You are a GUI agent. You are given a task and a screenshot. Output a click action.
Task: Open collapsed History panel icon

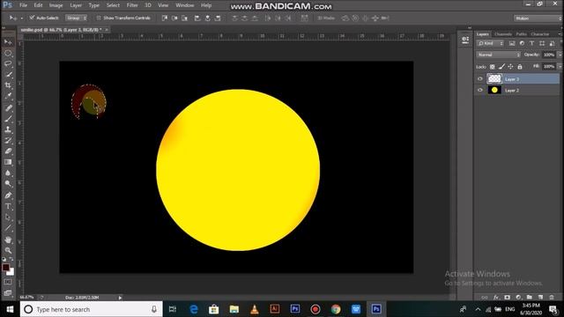click(465, 41)
